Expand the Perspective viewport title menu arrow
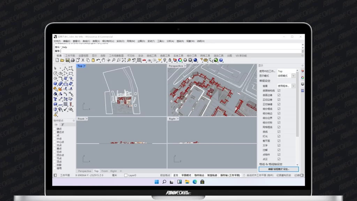This screenshot has height=201, width=357. click(185, 66)
